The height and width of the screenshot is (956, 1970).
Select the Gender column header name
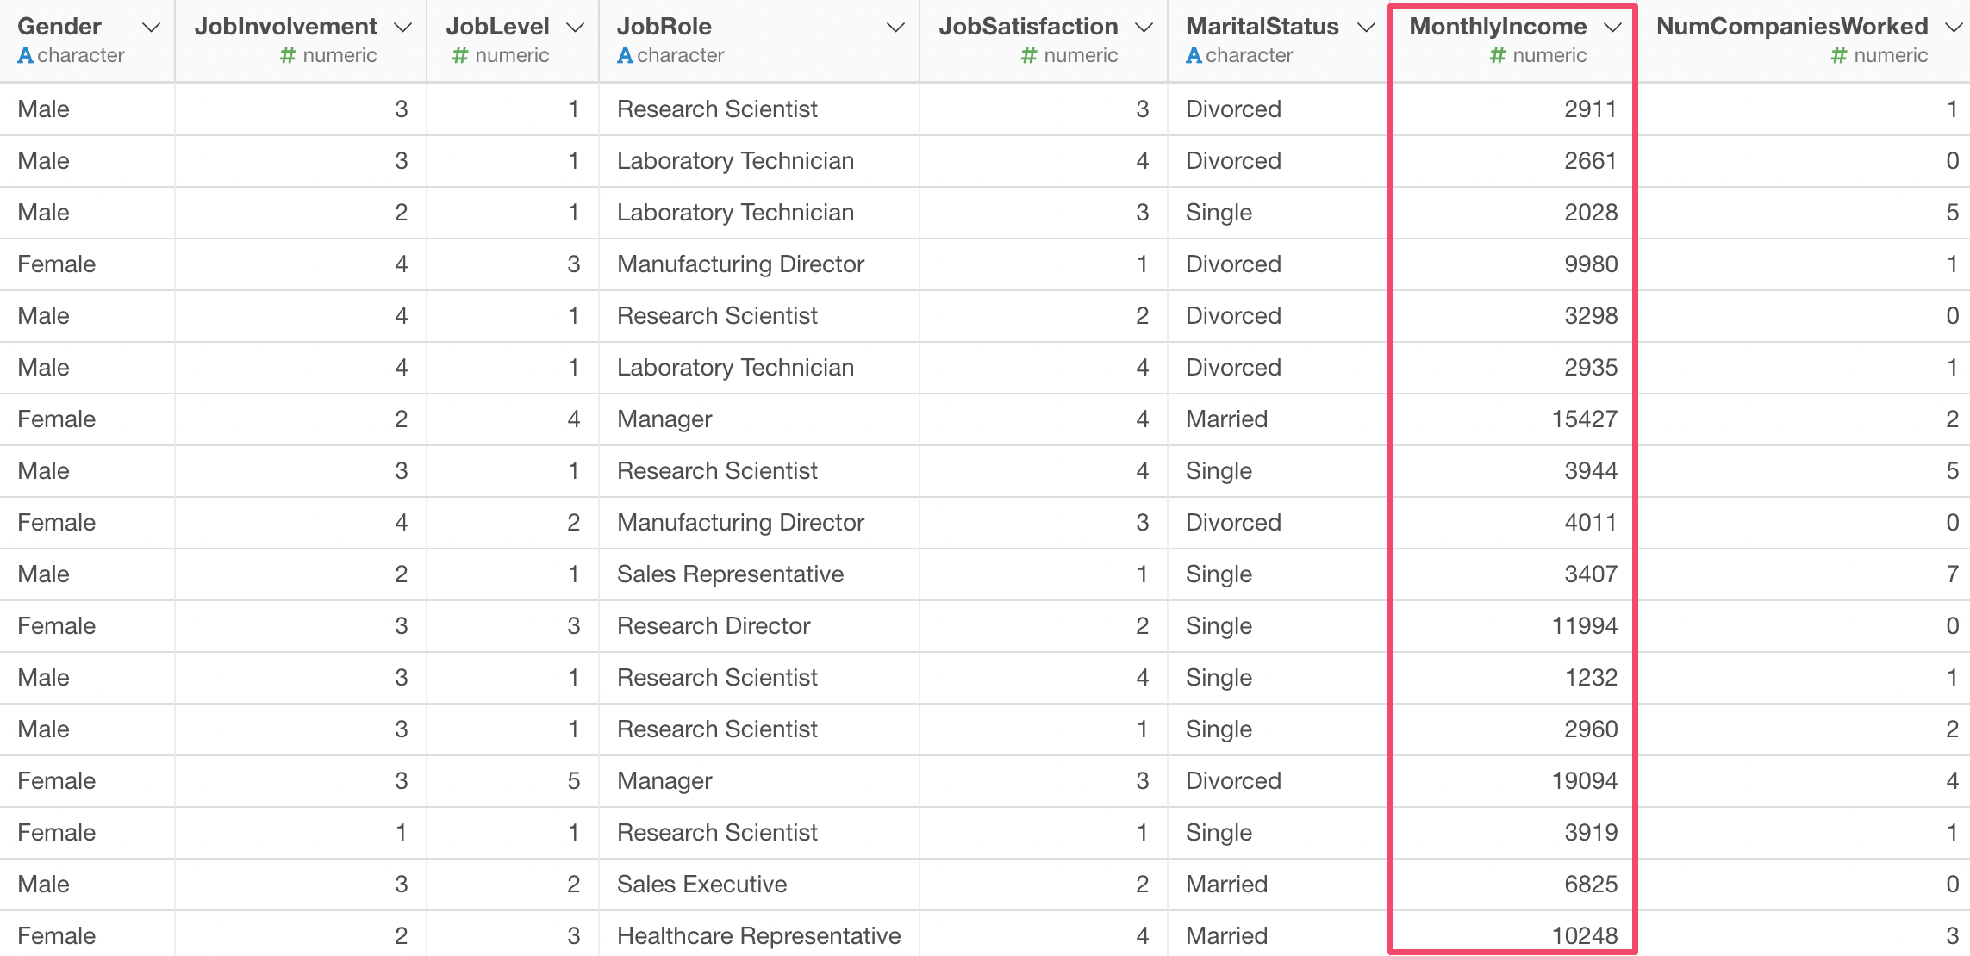coord(59,27)
